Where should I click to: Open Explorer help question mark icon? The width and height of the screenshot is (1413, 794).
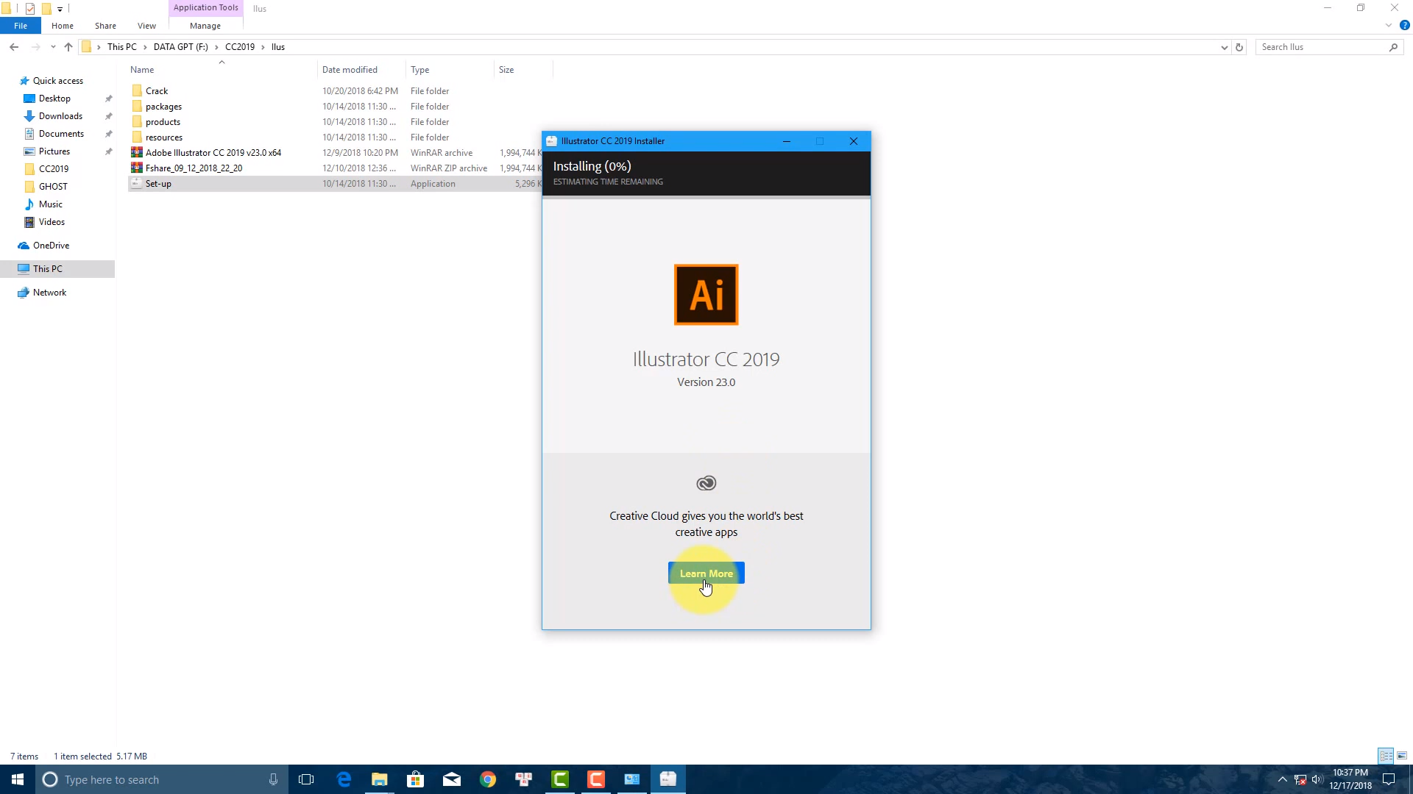click(x=1404, y=26)
